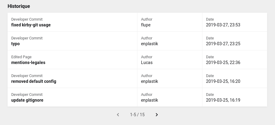Screen dimensions: 275x125
Task: Click 'Edited Page' label in third row
Action: coord(21,57)
